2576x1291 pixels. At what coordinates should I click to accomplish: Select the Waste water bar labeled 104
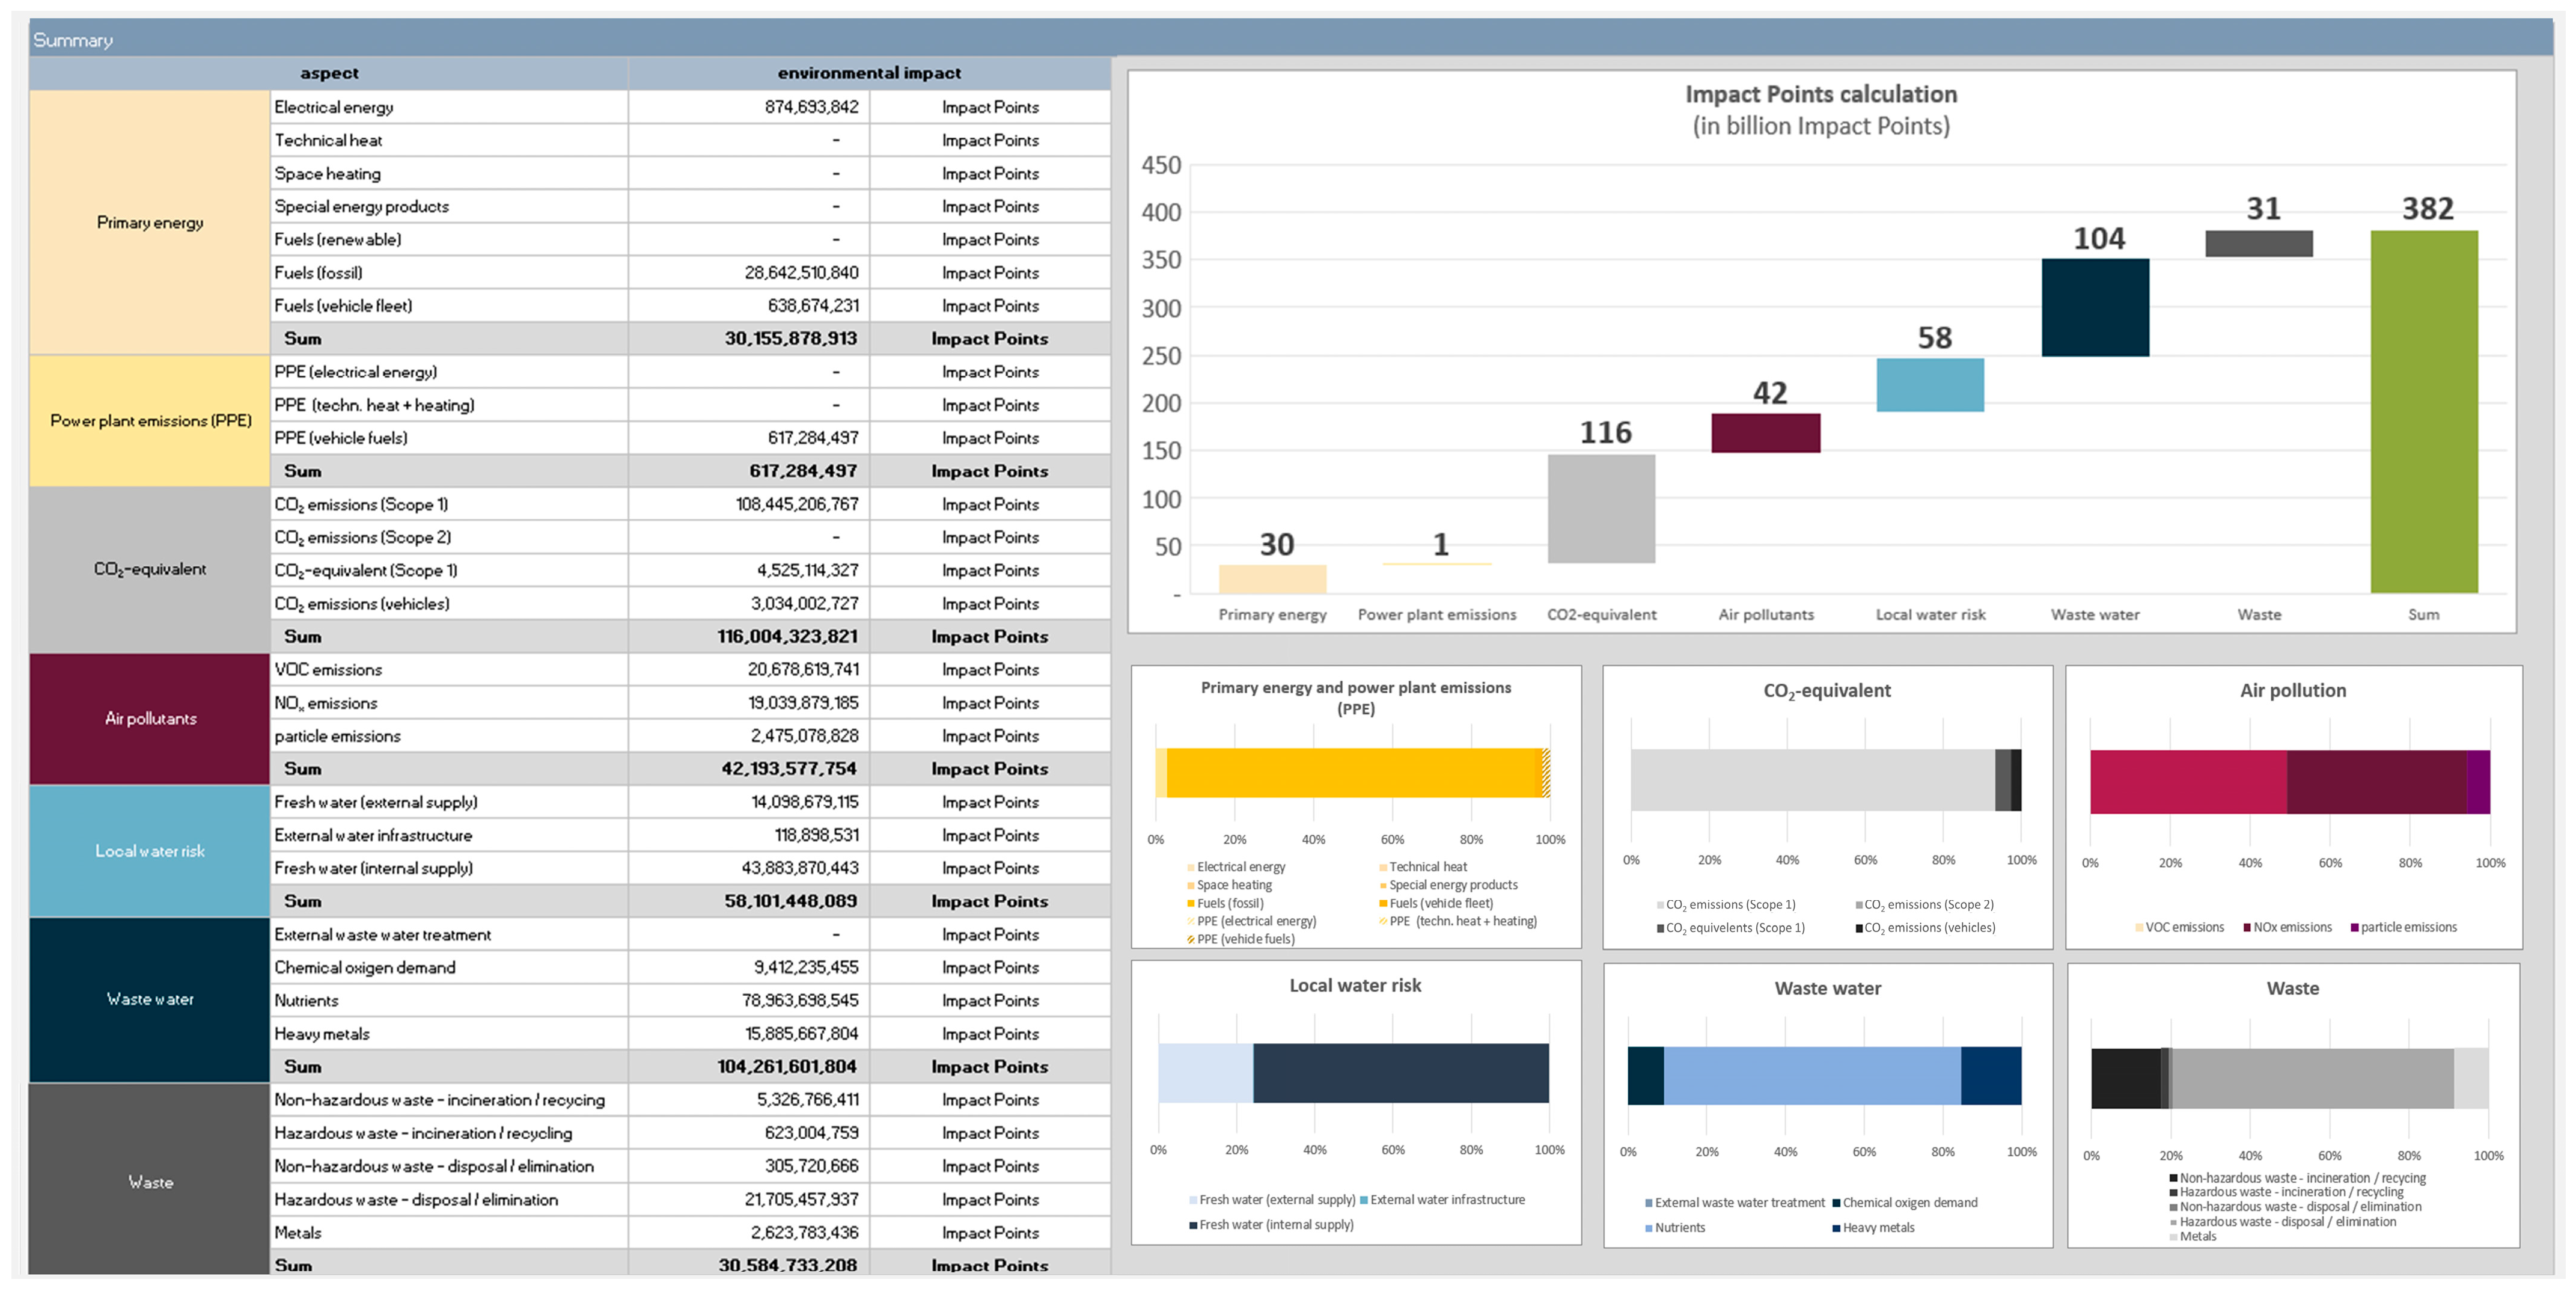point(2095,307)
